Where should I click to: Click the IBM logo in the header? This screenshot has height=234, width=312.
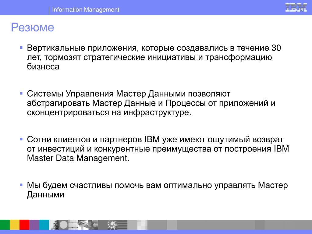pos(296,8)
